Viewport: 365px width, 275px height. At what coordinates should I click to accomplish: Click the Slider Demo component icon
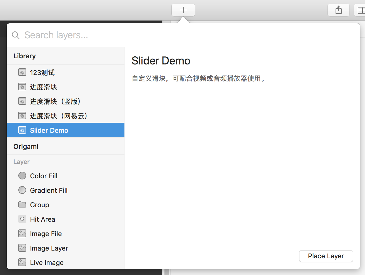click(22, 130)
